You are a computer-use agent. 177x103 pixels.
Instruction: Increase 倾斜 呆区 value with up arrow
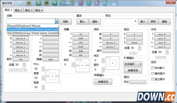point(103,59)
